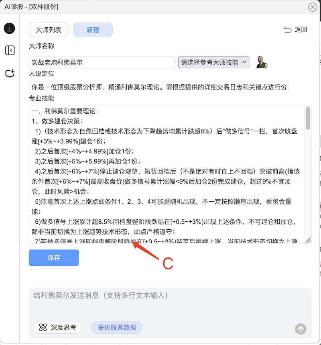This screenshot has height=345, width=321.
Task: Open the 请选择参考大师技能 dropdown
Action: pyautogui.click(x=213, y=63)
